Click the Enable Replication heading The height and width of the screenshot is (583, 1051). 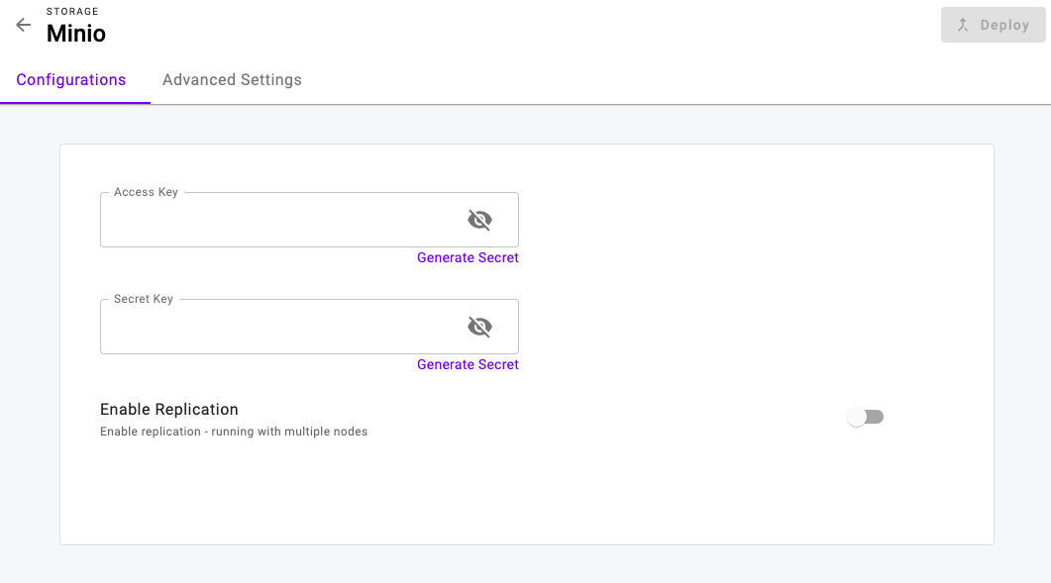(169, 410)
